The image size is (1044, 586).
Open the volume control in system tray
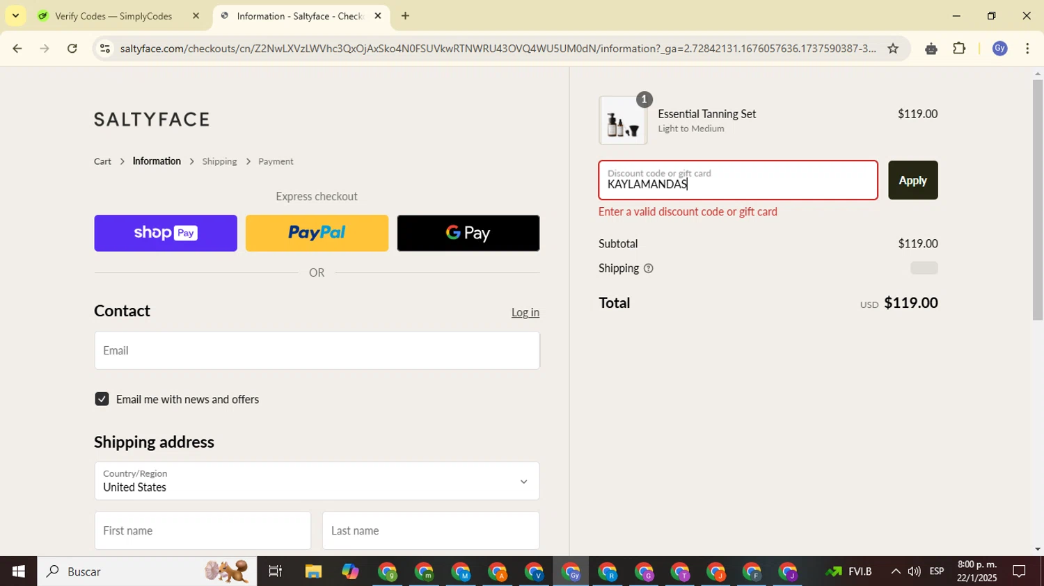(x=914, y=571)
